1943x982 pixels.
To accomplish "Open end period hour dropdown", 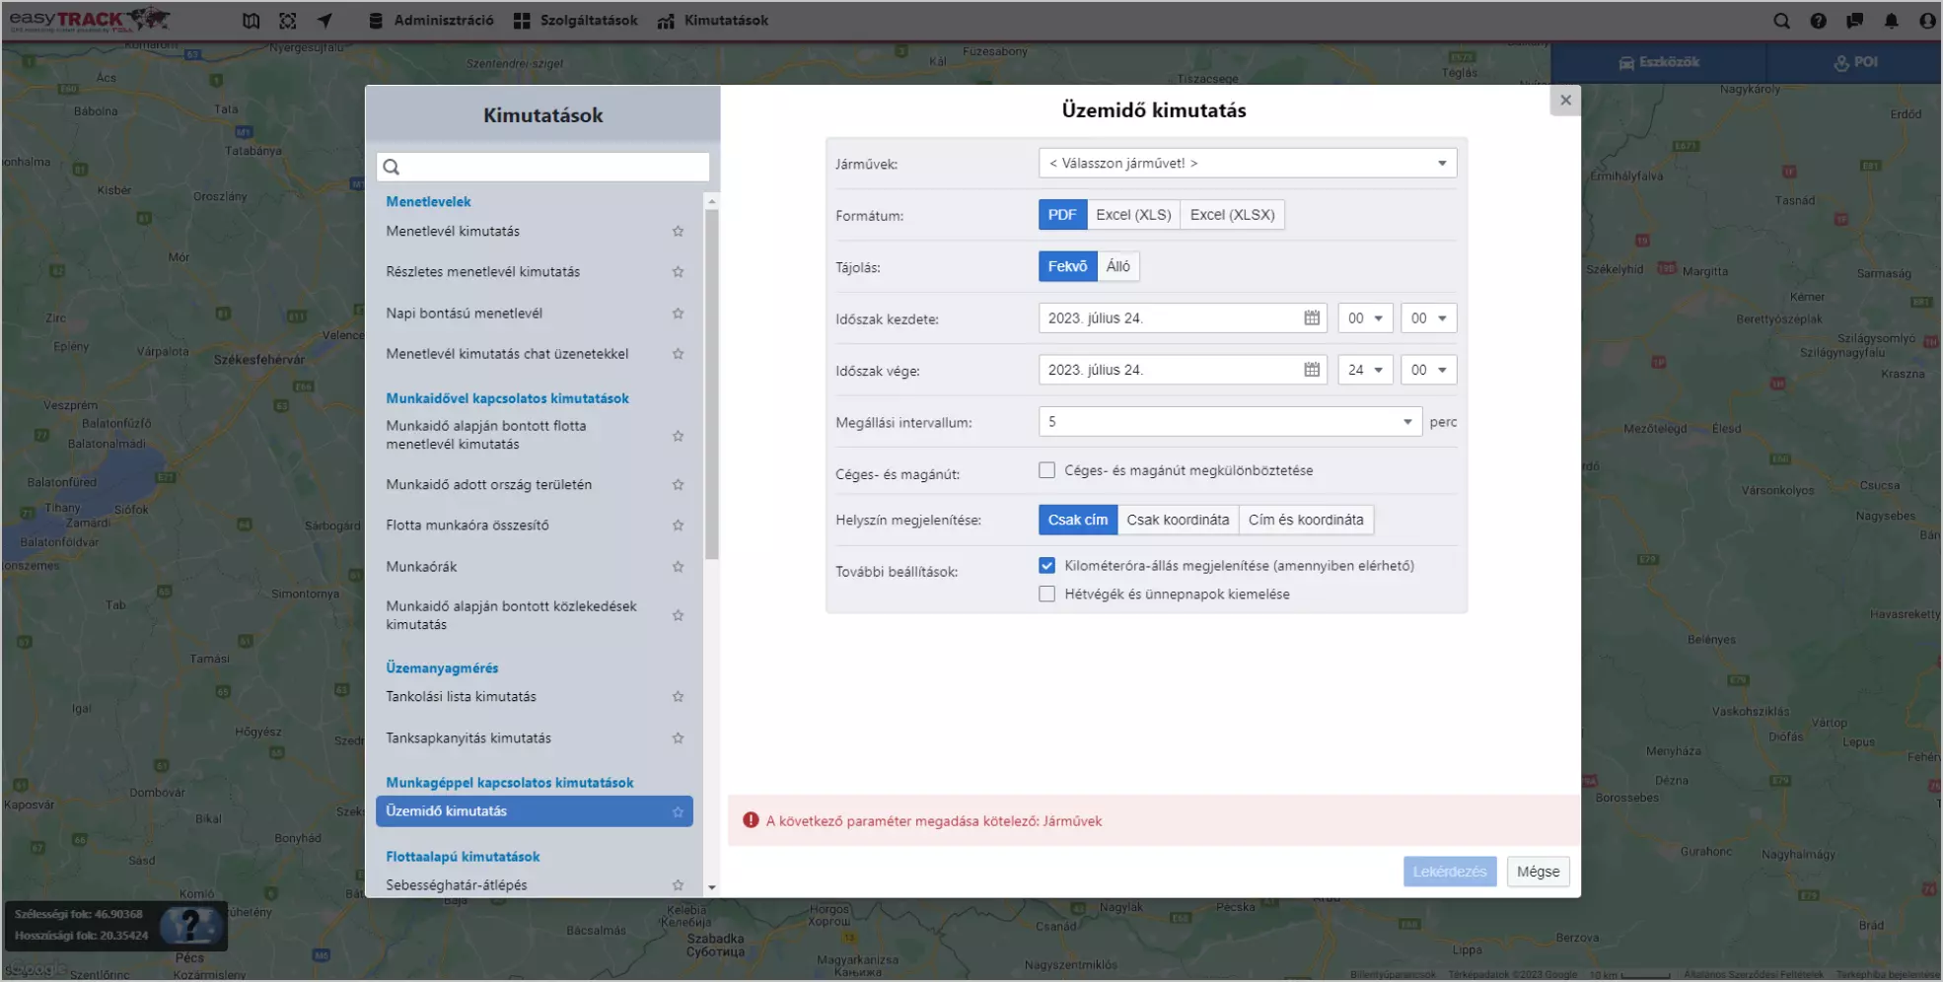I will 1365,370.
